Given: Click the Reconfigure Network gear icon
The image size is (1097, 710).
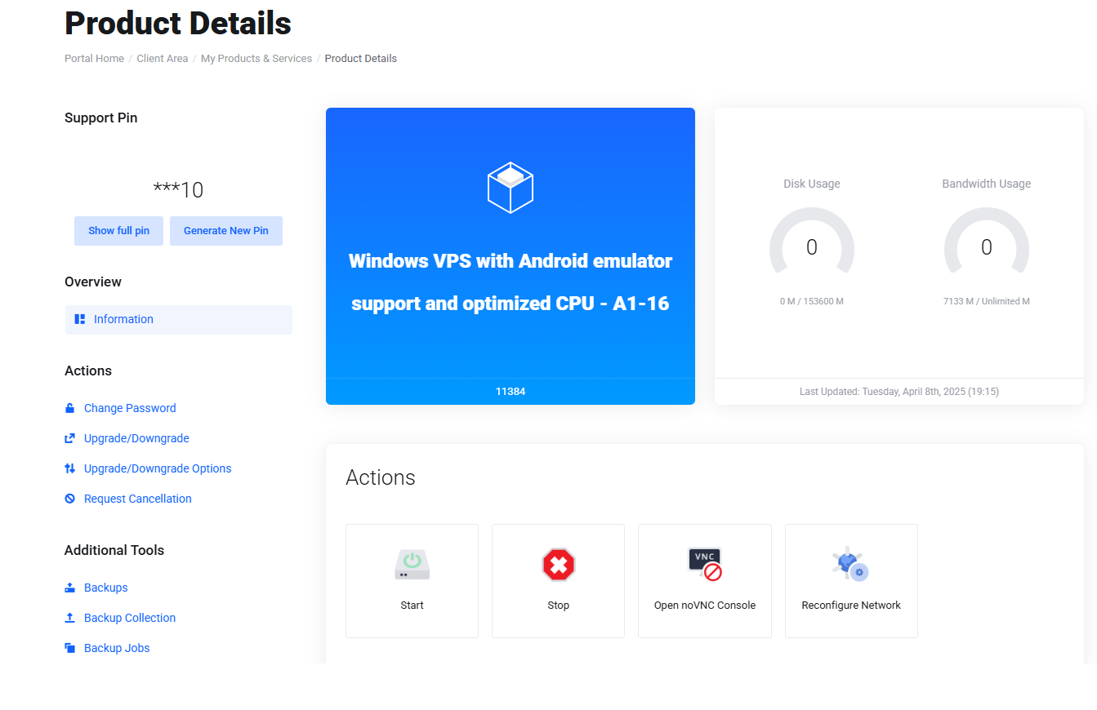Looking at the screenshot, I should click(x=850, y=564).
